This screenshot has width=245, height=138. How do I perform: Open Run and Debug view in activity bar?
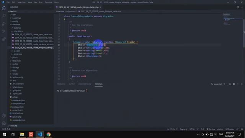pyautogui.click(x=4, y=24)
